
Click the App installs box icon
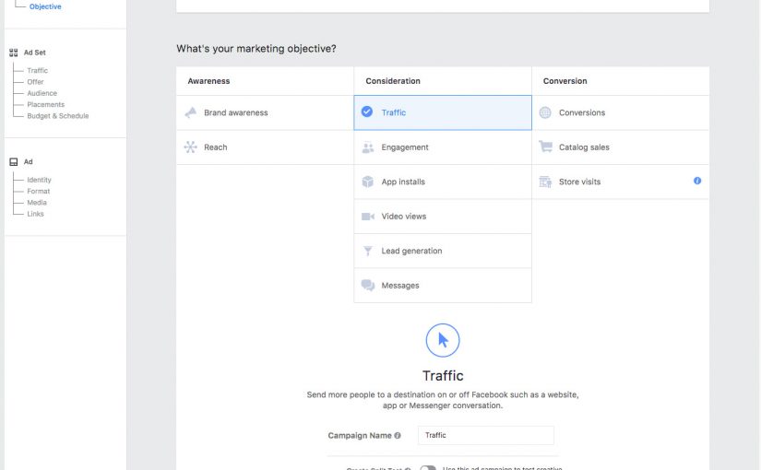click(368, 182)
